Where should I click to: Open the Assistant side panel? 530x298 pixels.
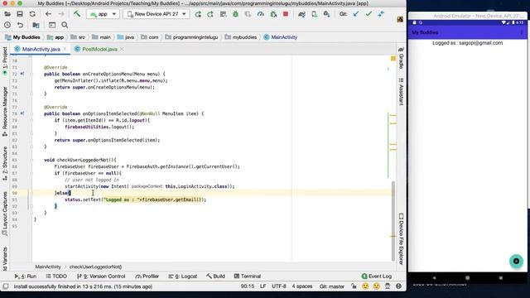(401, 92)
